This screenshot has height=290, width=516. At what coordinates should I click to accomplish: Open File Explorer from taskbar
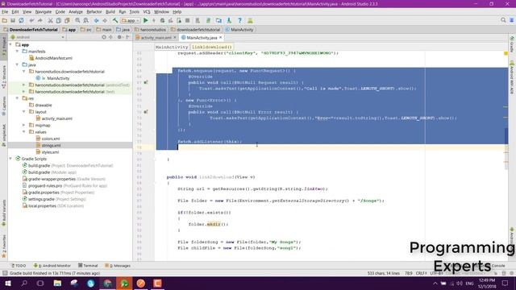click(x=57, y=283)
